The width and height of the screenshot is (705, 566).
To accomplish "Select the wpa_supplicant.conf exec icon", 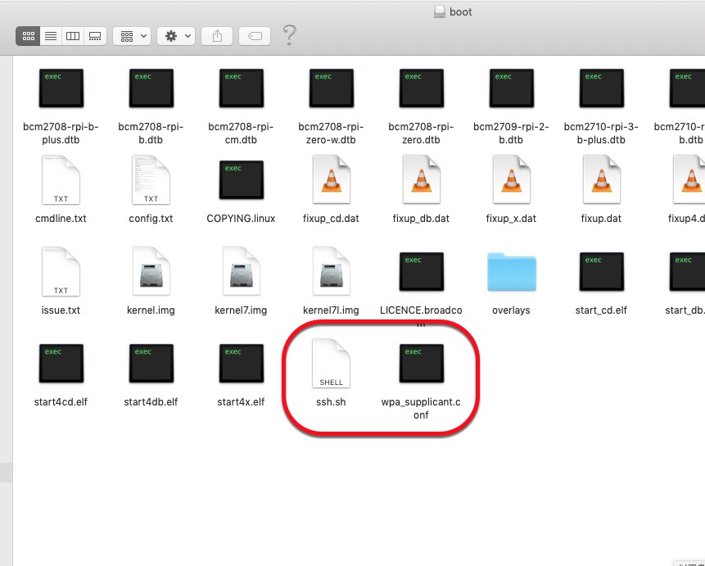I will 422,364.
